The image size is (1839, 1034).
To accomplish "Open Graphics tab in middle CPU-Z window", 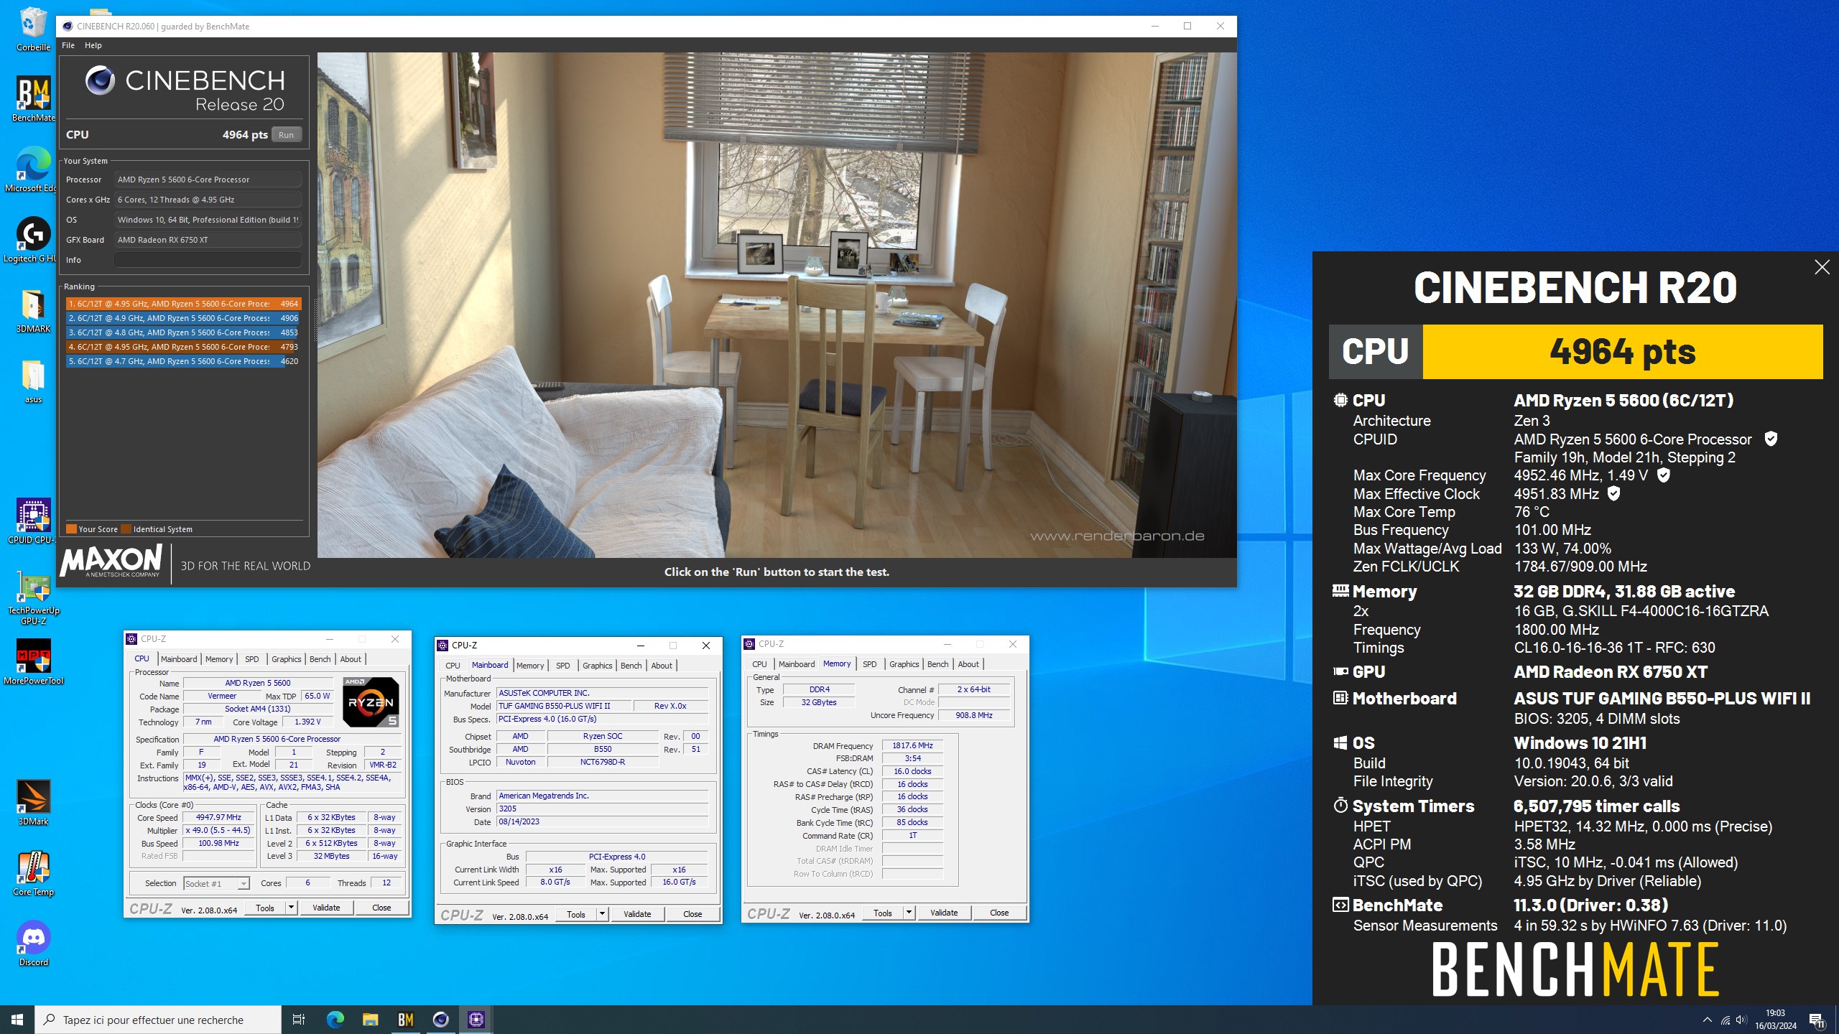I will pos(598,666).
